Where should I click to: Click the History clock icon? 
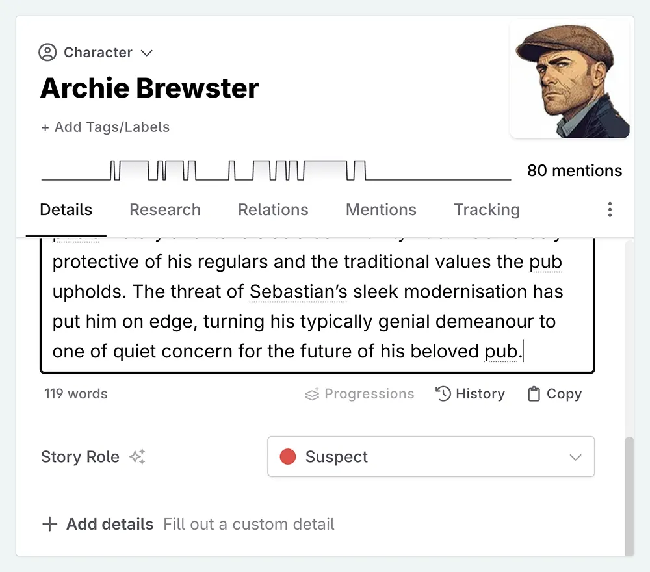pyautogui.click(x=443, y=394)
